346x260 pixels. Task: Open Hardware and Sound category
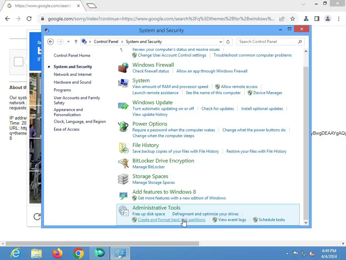coord(72,82)
